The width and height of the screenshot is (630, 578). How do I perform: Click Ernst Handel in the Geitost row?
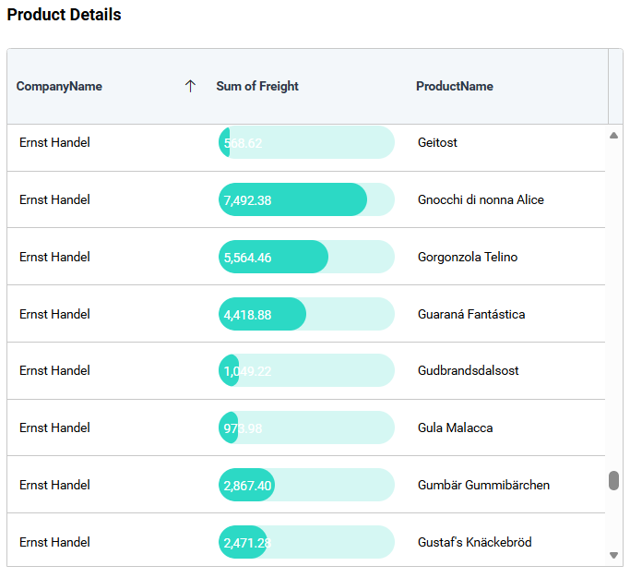54,143
